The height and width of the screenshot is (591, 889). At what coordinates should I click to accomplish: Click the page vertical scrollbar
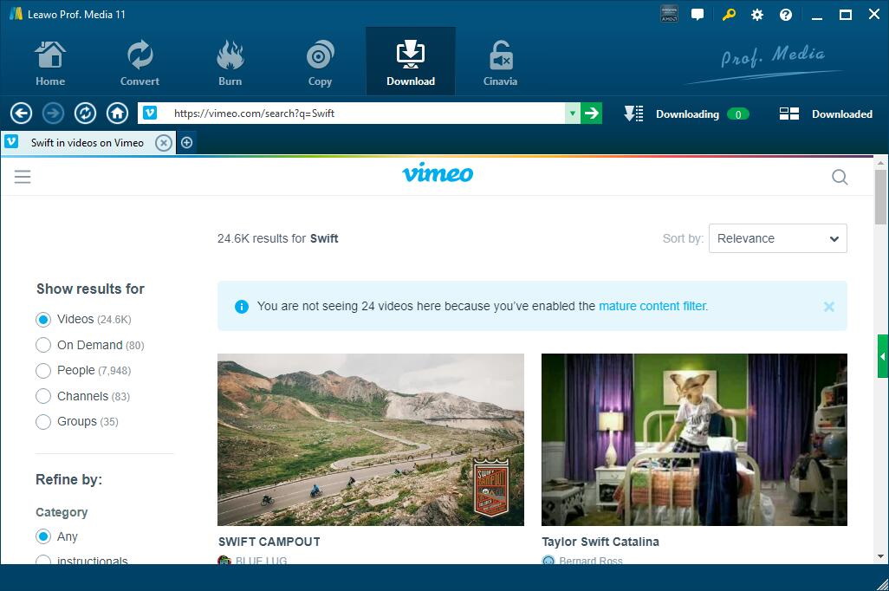(881, 347)
